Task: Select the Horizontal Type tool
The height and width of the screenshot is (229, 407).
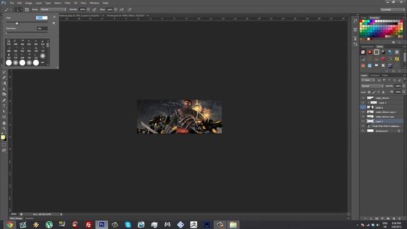Action: [x=4, y=106]
